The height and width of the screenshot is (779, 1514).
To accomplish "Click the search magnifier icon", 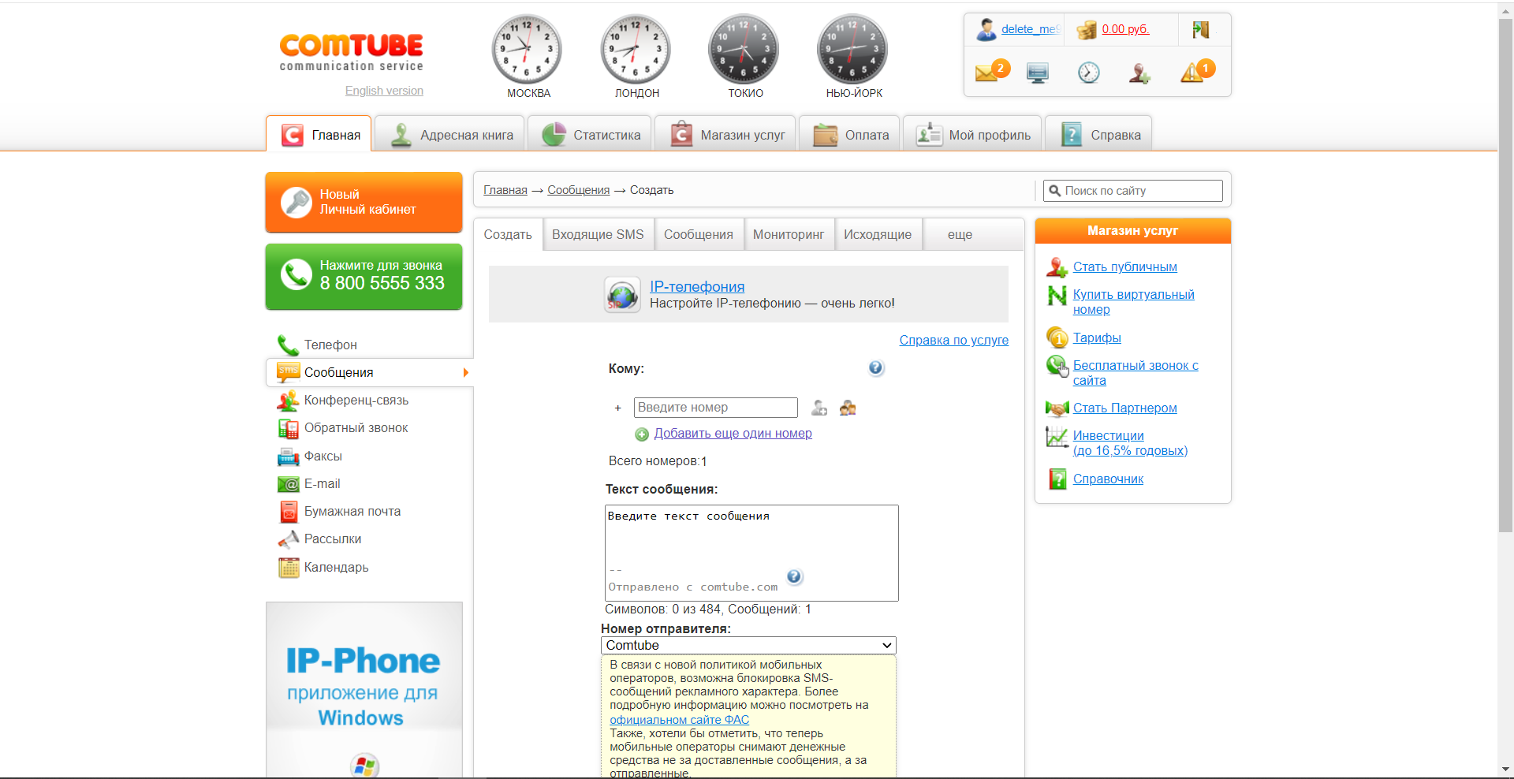I will (1055, 191).
